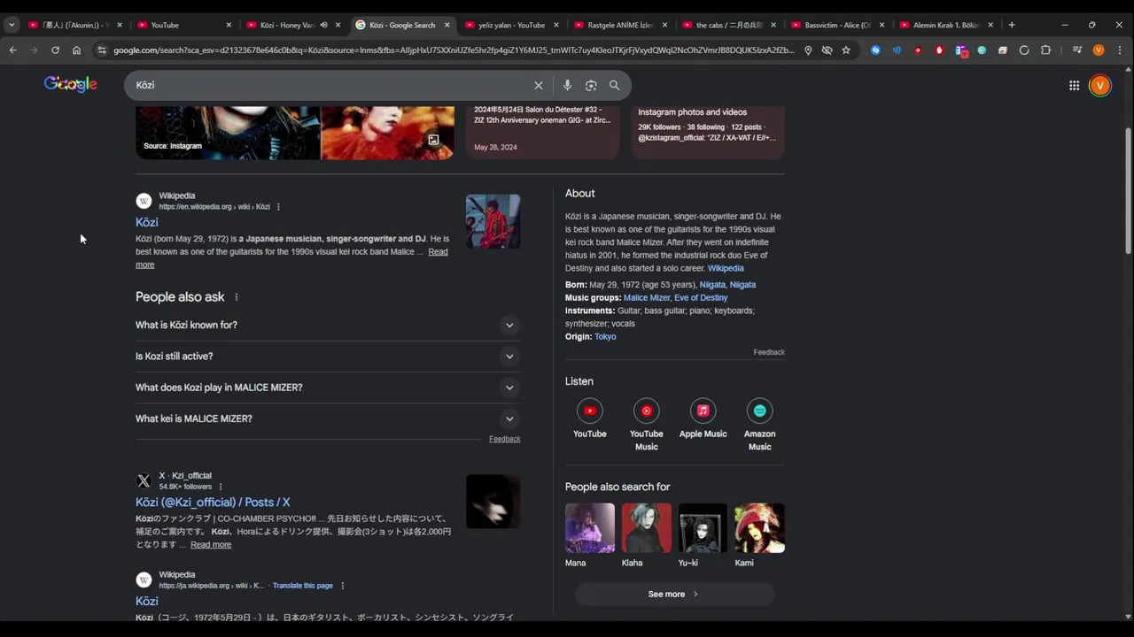Screen dimensions: 1134x637
Task: Open more options for English Wikipedia result
Action: click(278, 207)
